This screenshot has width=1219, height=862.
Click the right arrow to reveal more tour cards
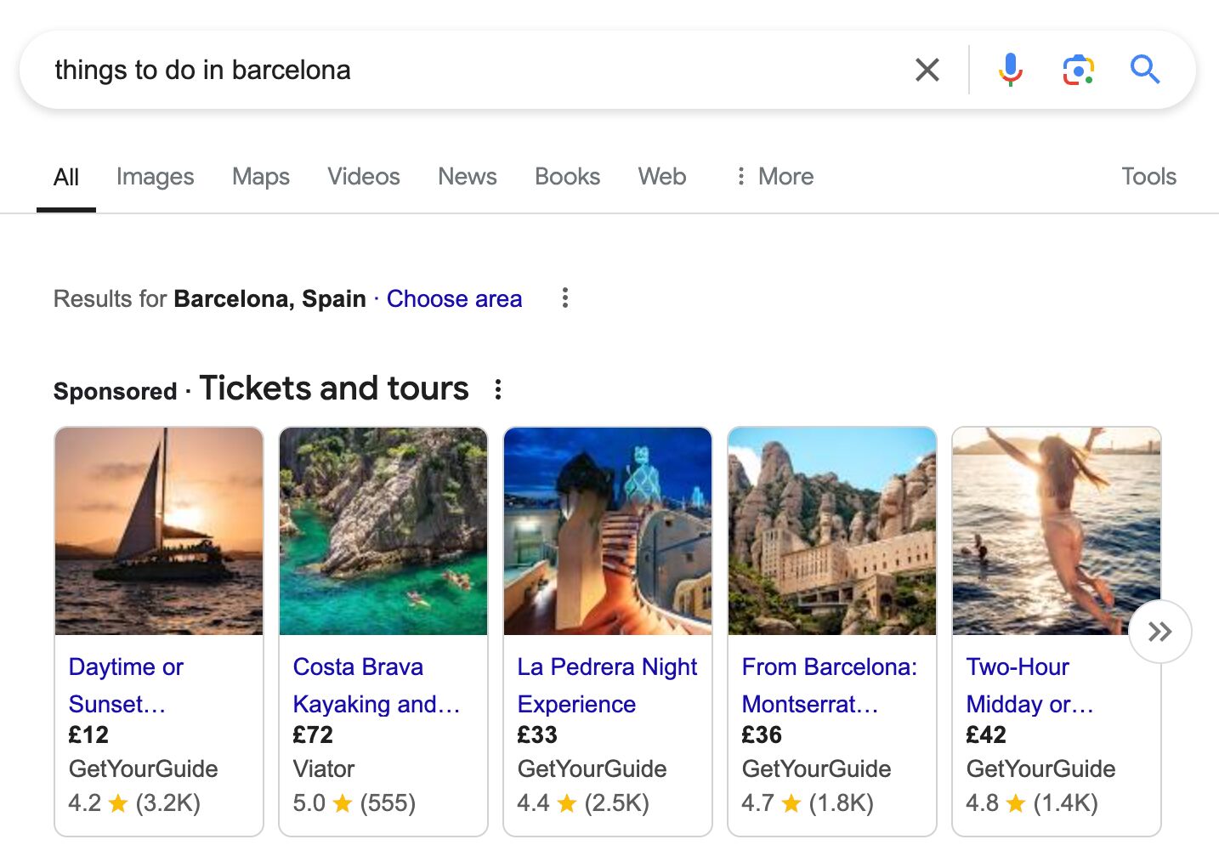point(1159,631)
